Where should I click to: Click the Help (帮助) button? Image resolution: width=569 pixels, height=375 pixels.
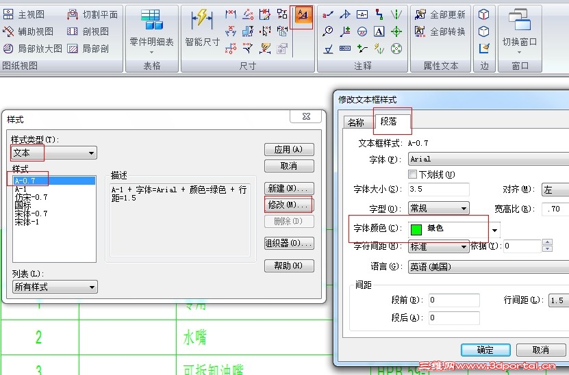pyautogui.click(x=289, y=266)
